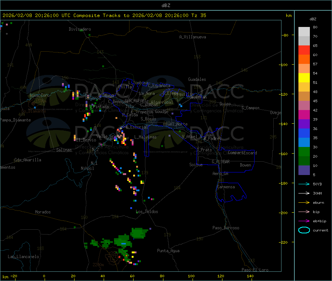Pick the yellow 51–54 dBZ swatch
The image size is (332, 281).
coord(304,78)
